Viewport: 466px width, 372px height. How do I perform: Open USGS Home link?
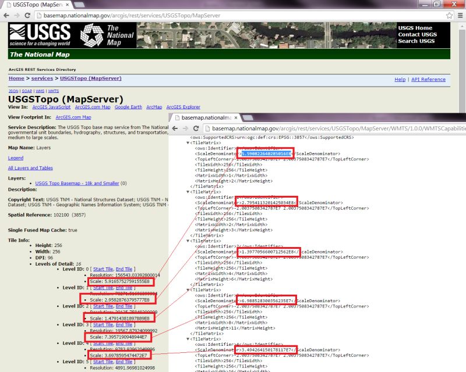point(415,28)
